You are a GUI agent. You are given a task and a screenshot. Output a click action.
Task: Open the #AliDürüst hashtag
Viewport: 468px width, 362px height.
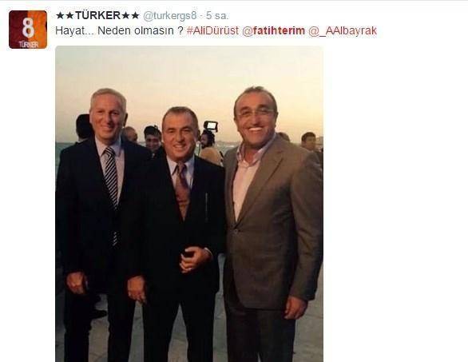click(x=212, y=30)
